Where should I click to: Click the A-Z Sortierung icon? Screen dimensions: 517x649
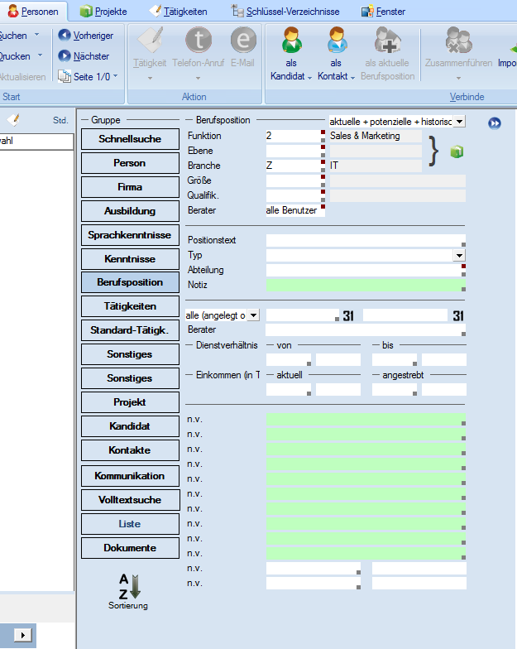tap(130, 586)
